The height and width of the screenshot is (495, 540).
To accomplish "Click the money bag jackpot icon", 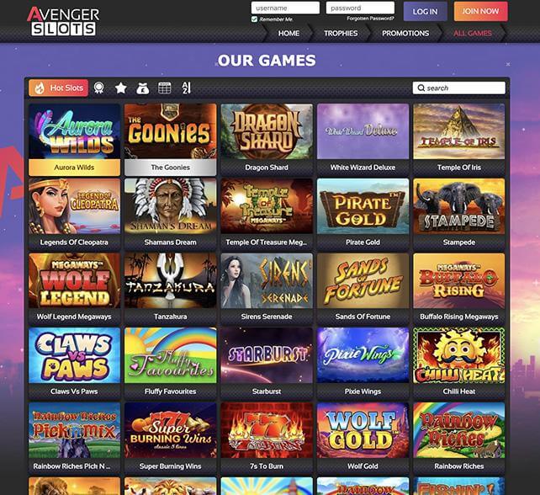I will 143,88.
